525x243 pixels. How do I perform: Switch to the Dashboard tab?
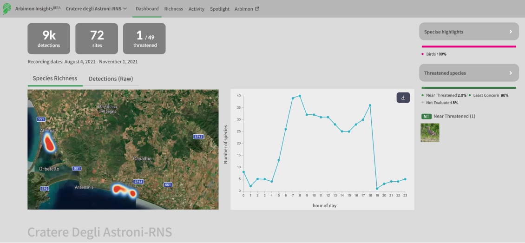[147, 9]
